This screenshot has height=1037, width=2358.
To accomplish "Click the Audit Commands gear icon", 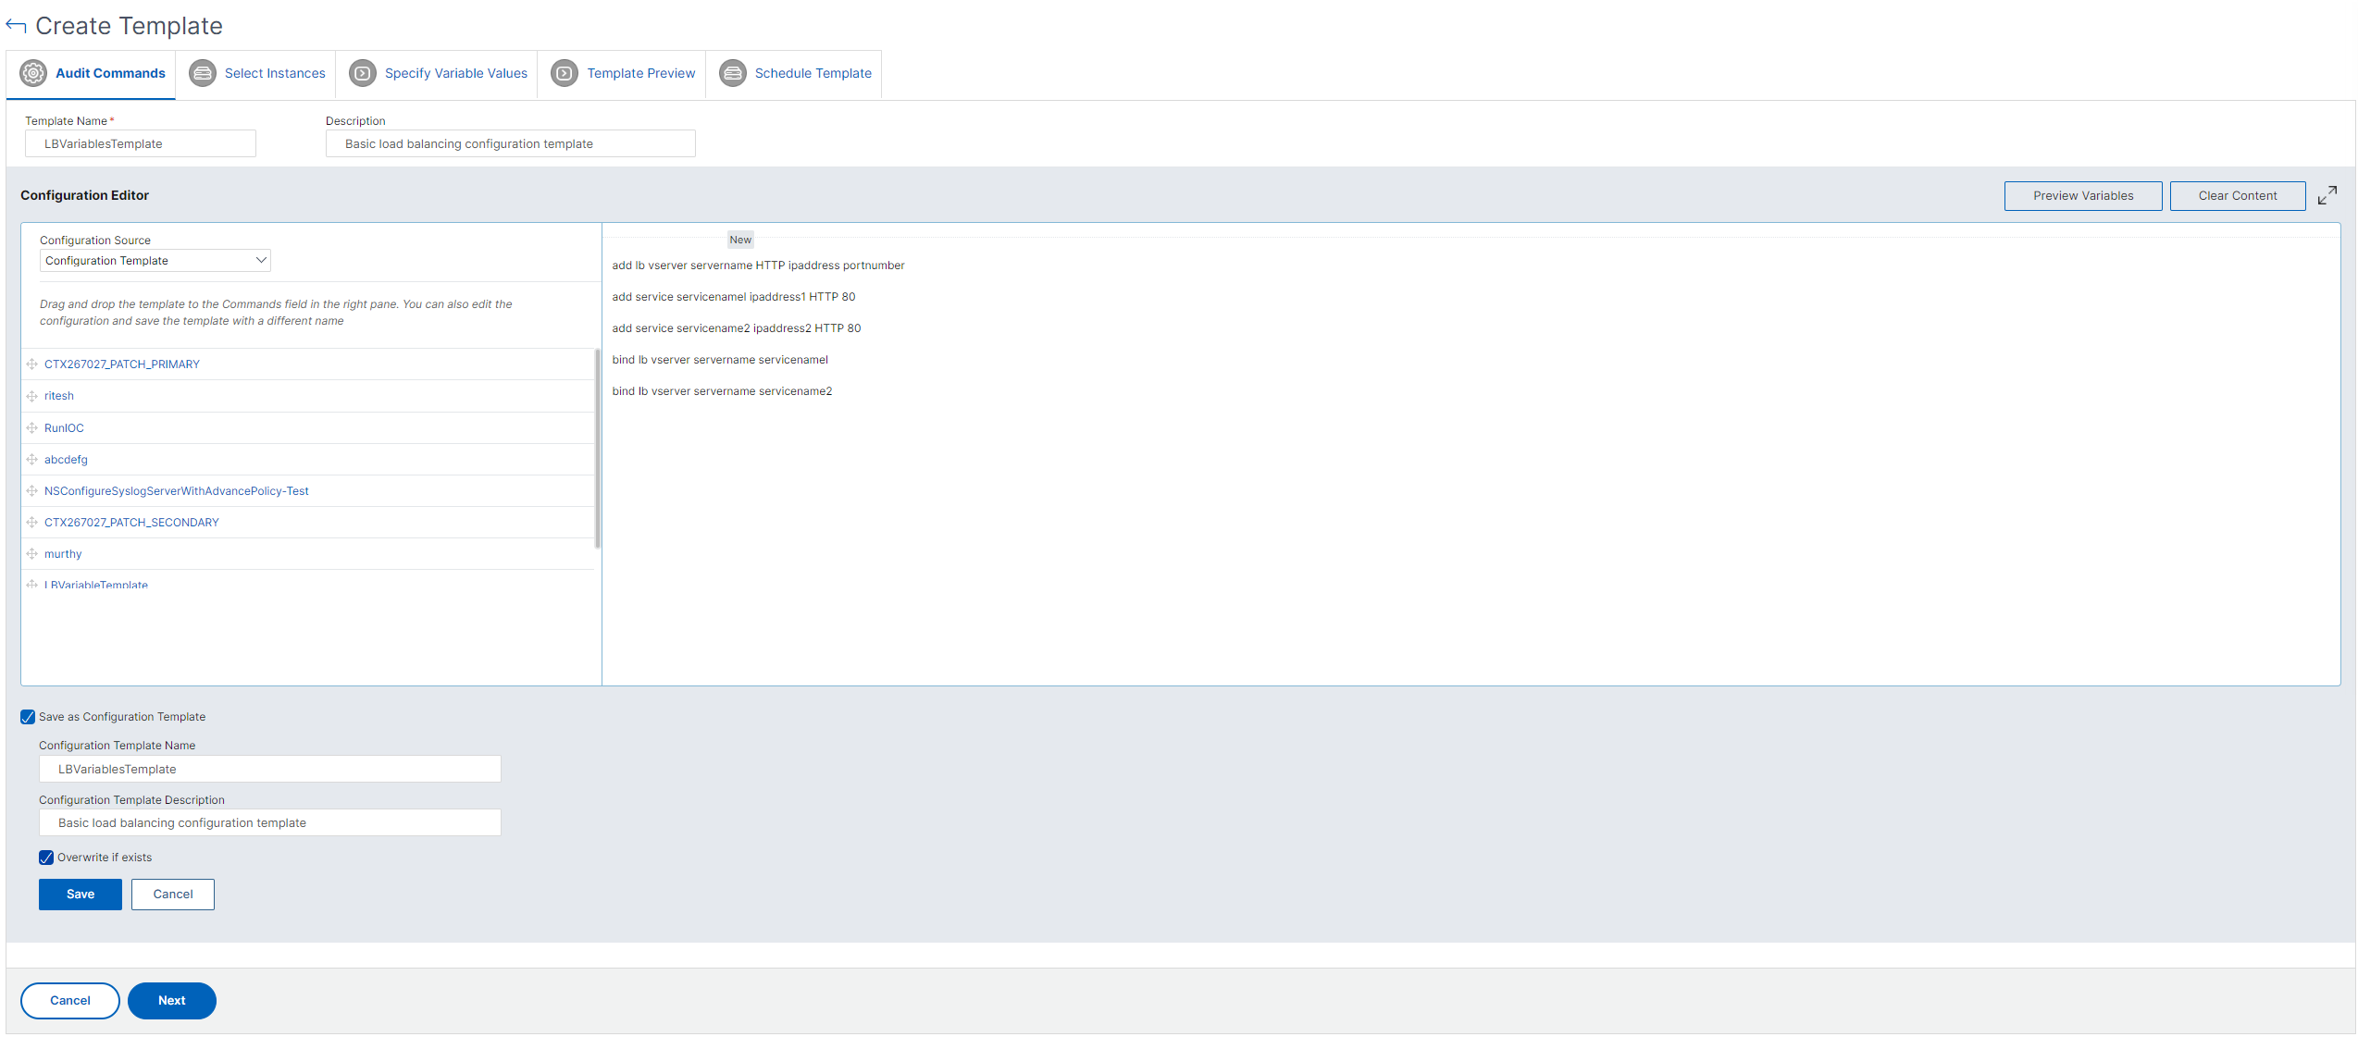I will coord(33,73).
